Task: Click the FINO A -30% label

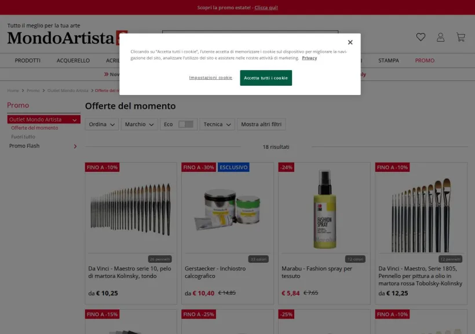Action: [x=199, y=167]
